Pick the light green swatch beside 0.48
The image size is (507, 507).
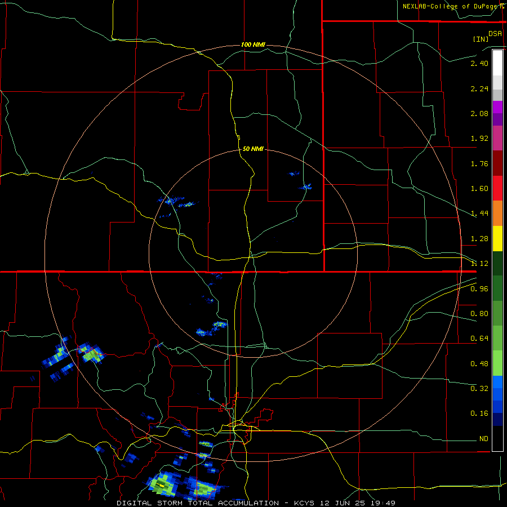tap(497, 363)
